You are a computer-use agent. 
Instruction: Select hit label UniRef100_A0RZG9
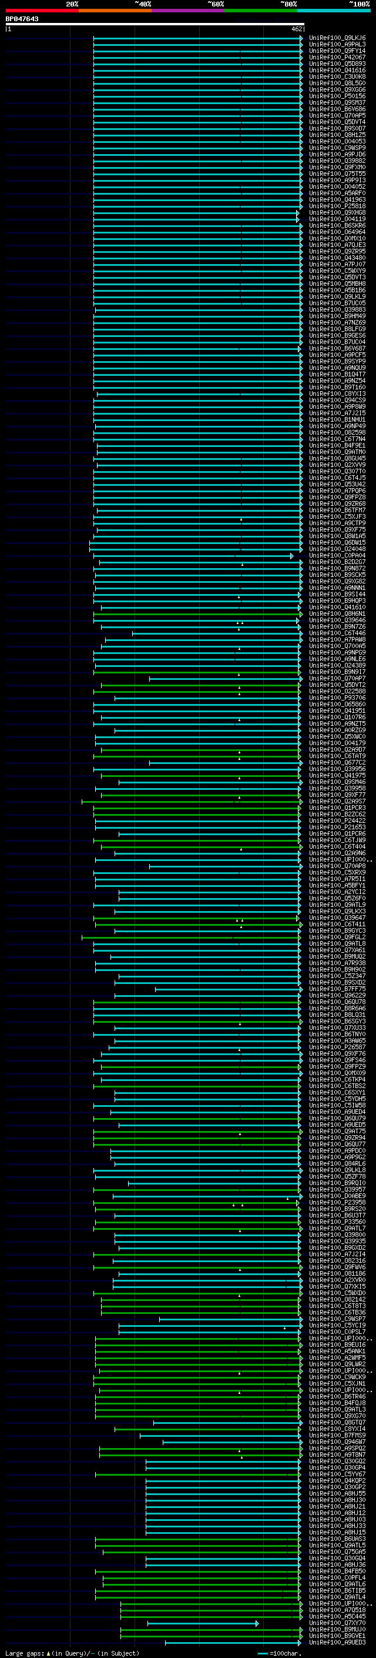[x=337, y=730]
